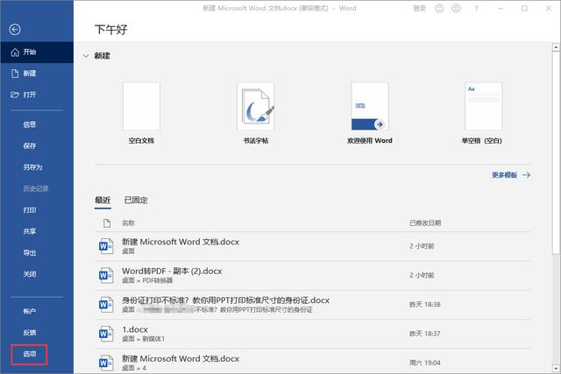Choose the 书法字帖 template thumbnail
Image resolution: width=561 pixels, height=374 pixels.
pos(255,107)
